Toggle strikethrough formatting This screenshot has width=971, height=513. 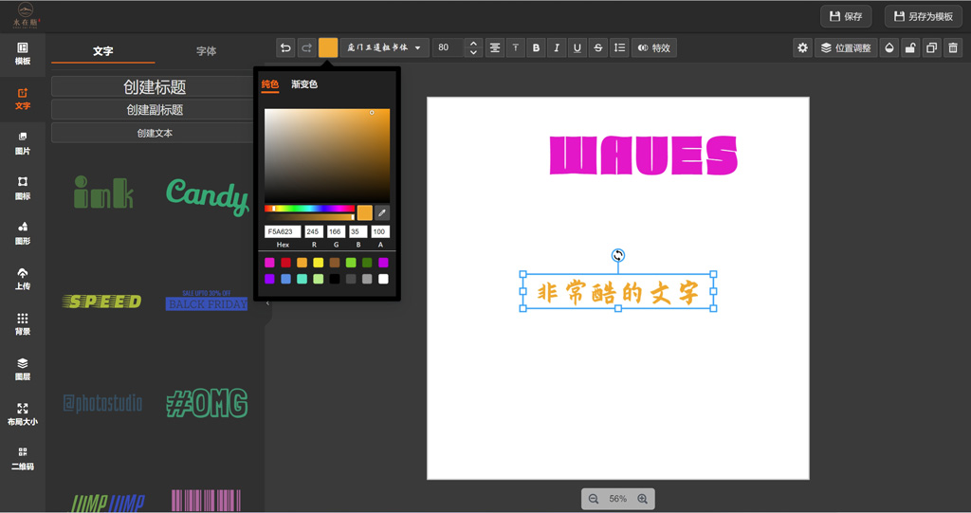pos(598,47)
